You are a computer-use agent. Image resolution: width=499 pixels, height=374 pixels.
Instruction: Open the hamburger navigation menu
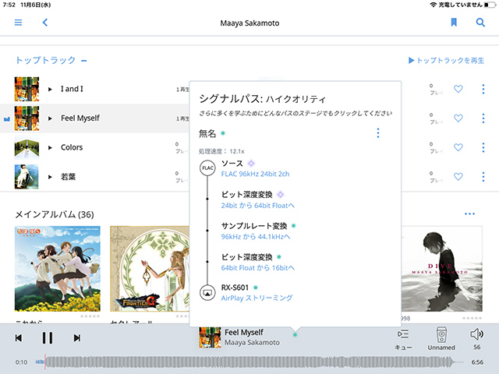pos(18,23)
